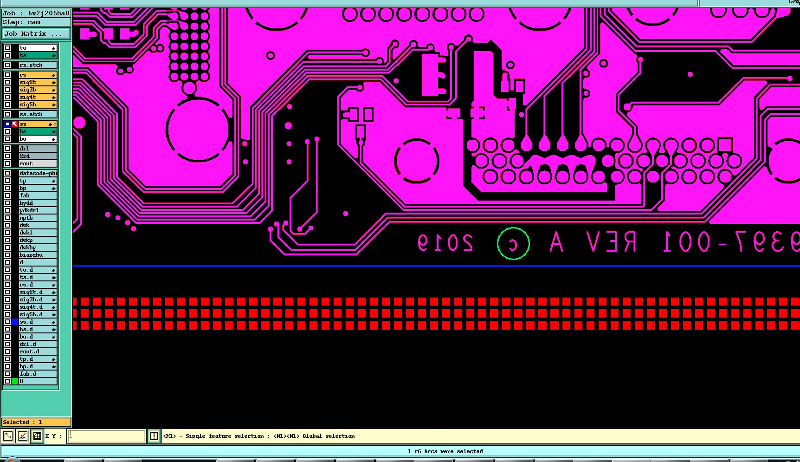800x462 pixels.
Task: Select the biaozhu layer name
Action: coord(38,255)
